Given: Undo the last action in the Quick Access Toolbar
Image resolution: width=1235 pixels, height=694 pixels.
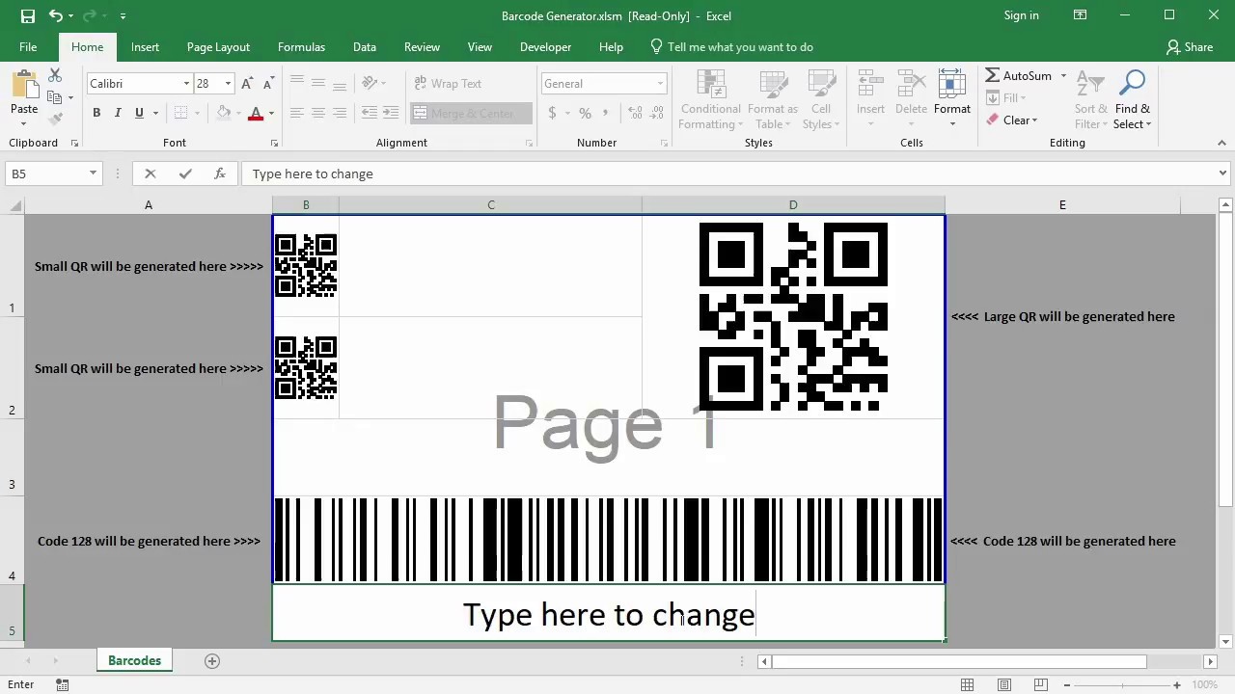Looking at the screenshot, I should pos(56,16).
